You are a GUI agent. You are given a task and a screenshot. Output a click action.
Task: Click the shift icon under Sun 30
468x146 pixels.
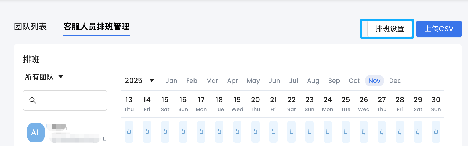coord(436,132)
